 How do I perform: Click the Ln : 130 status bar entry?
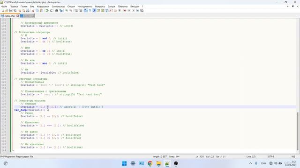(x=200, y=157)
